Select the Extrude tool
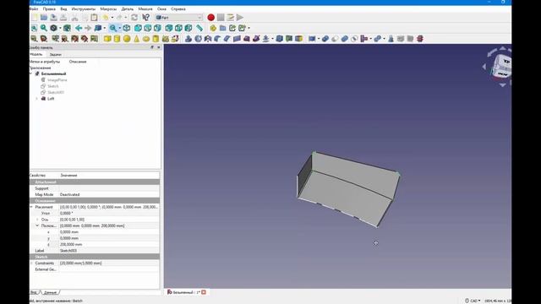541x304 pixels. [189, 39]
